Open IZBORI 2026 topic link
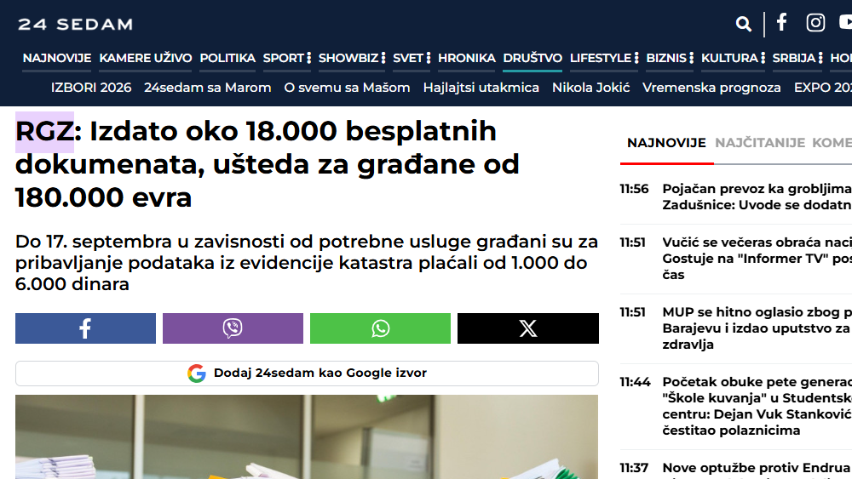Image resolution: width=852 pixels, height=479 pixels. [x=91, y=88]
